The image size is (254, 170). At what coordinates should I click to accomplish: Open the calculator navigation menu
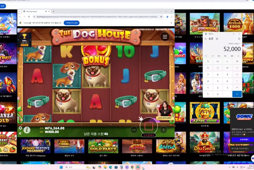206,39
